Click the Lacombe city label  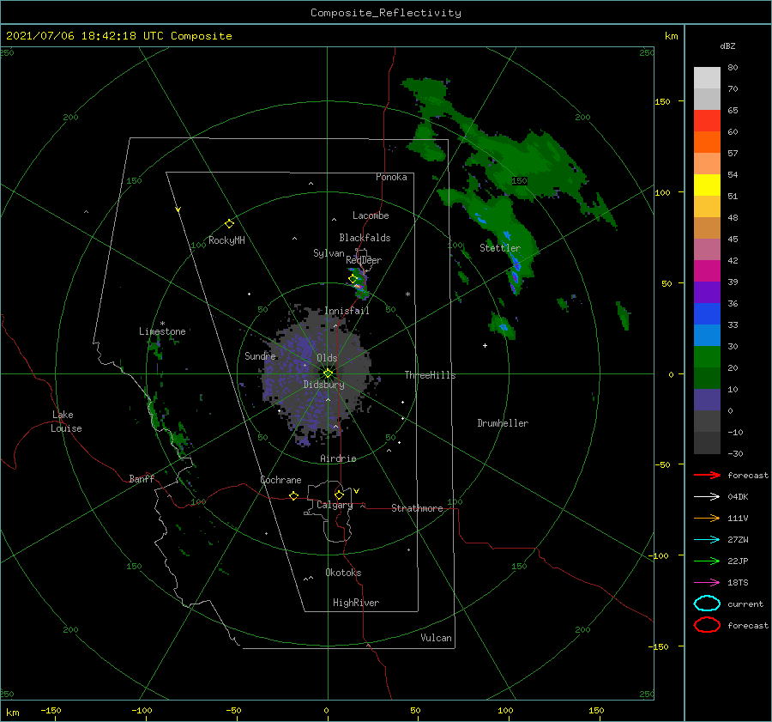[371, 215]
